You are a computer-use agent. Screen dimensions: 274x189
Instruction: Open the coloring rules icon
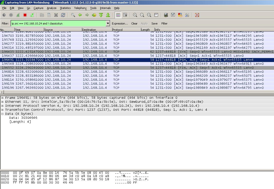coord(180,15)
